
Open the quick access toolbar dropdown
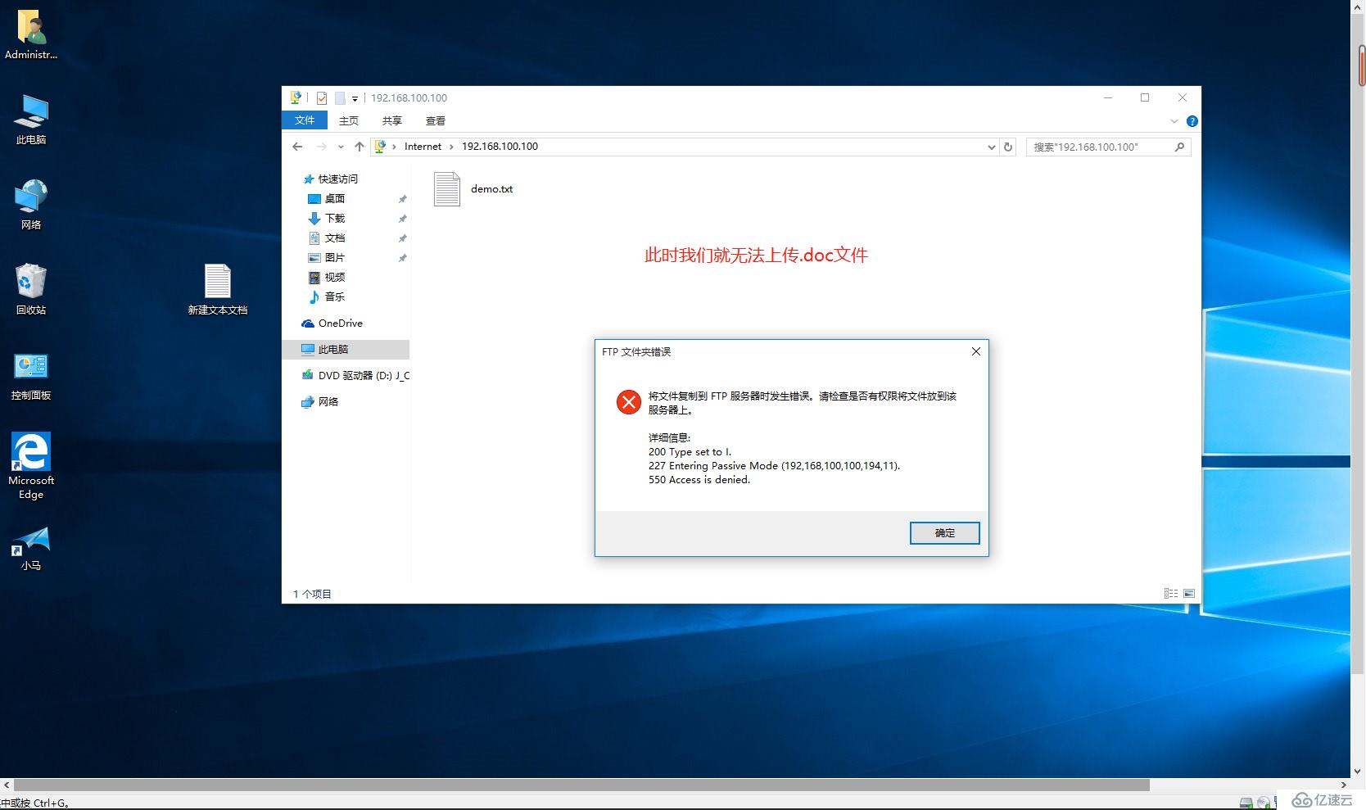(355, 98)
